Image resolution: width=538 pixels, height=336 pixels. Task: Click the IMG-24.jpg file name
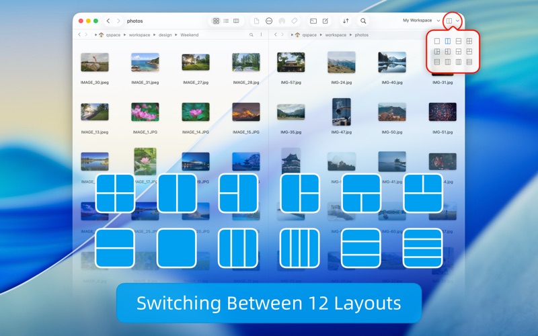click(x=342, y=83)
